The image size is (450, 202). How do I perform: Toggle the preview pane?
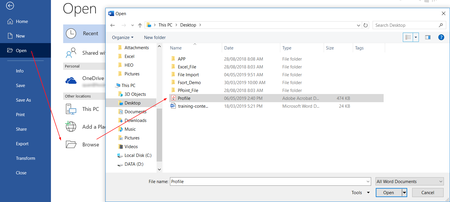coord(428,37)
